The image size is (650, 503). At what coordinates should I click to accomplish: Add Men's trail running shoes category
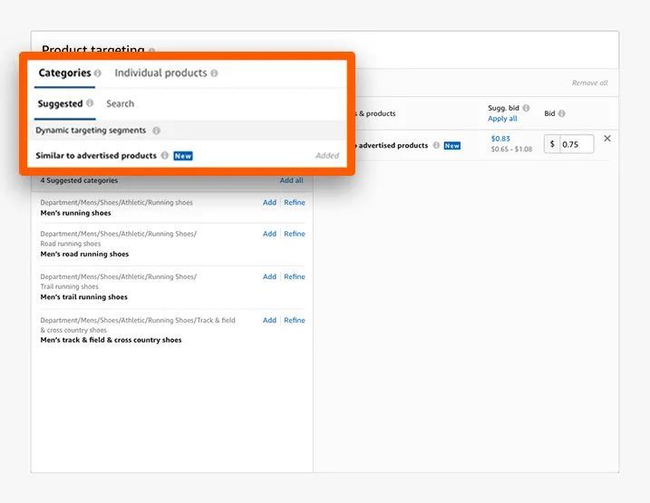pos(269,276)
